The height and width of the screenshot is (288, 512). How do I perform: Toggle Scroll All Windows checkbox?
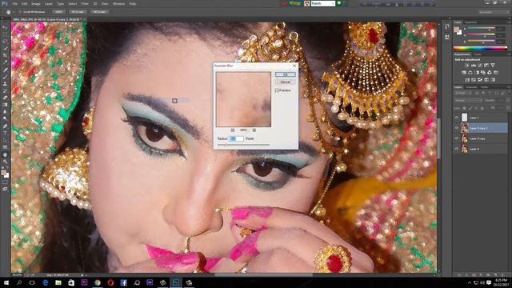point(20,12)
